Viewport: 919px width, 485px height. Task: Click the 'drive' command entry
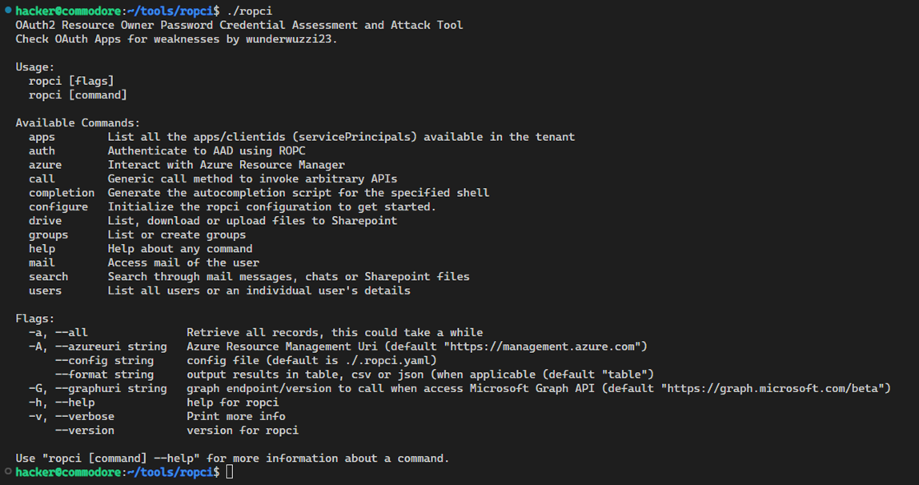[45, 221]
